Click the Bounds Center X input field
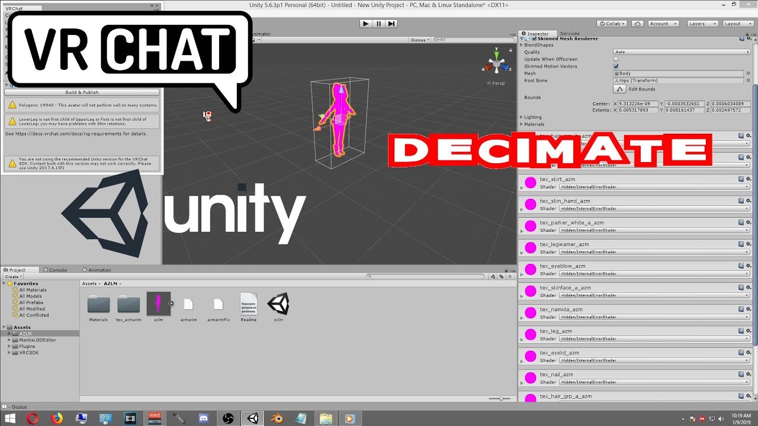Viewport: 758px width, 426px height. (638, 104)
